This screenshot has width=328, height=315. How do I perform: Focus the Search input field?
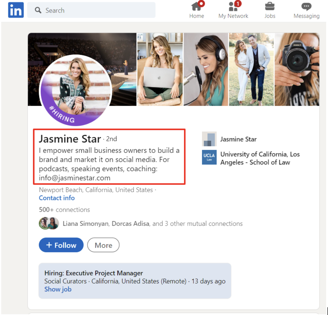[x=91, y=10]
